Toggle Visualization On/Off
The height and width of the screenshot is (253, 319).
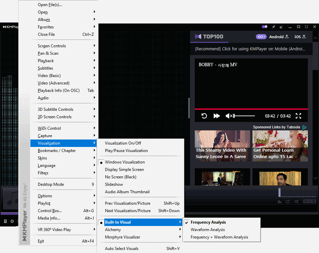pos(140,143)
